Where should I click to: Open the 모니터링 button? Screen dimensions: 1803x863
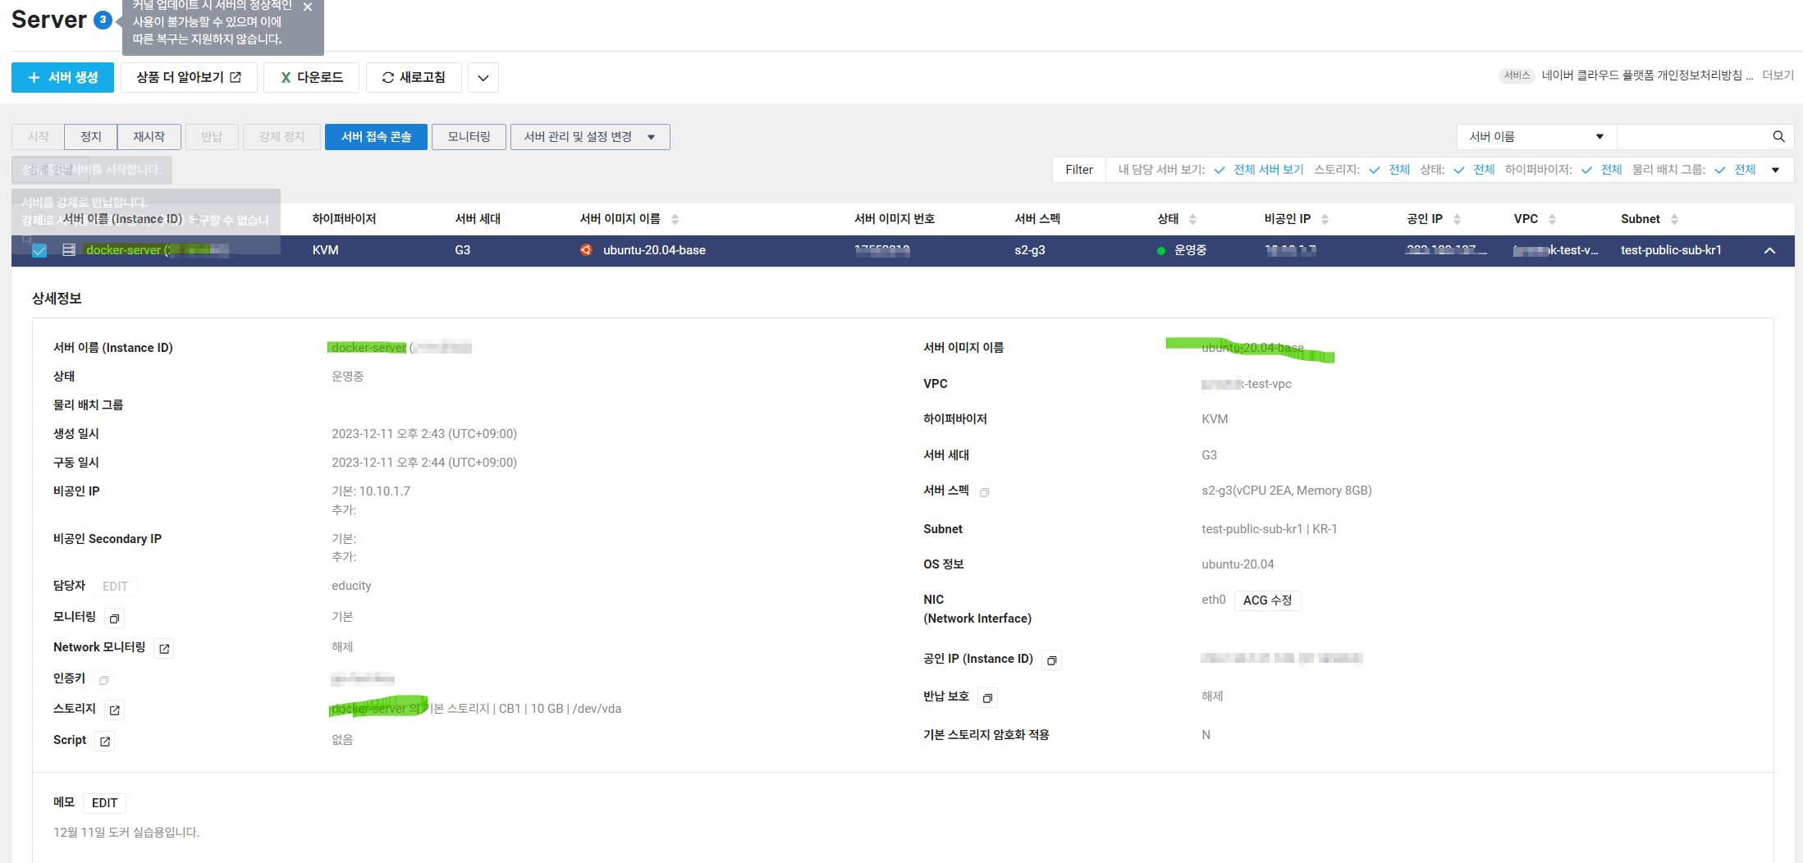pyautogui.click(x=469, y=136)
